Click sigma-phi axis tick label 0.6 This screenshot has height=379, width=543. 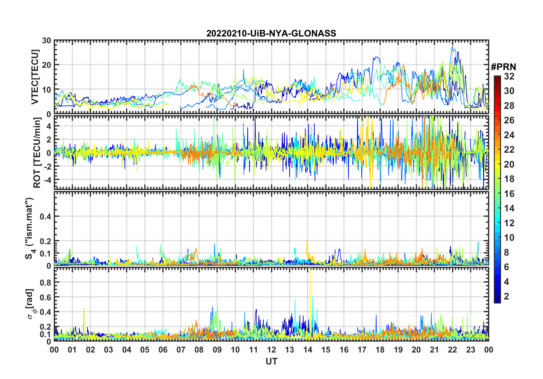point(46,297)
